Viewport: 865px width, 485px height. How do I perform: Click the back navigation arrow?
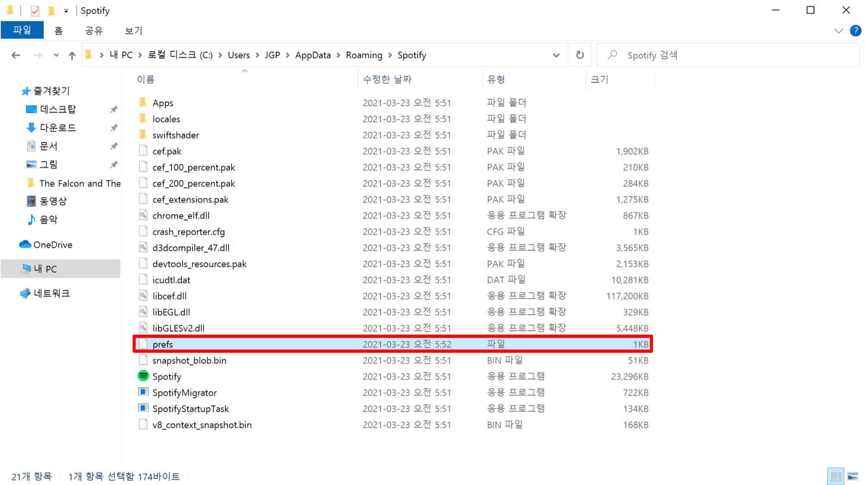(16, 55)
